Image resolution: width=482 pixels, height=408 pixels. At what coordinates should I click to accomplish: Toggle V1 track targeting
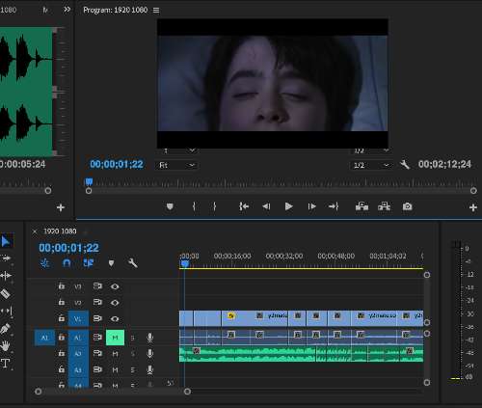point(78,318)
